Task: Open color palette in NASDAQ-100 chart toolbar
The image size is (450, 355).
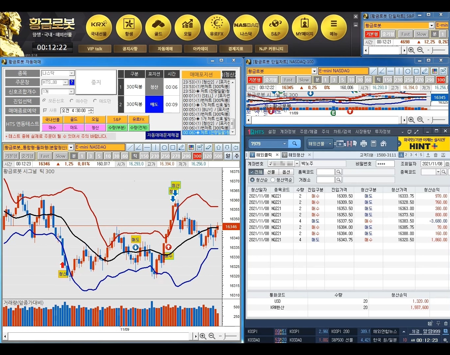Action: point(435,71)
